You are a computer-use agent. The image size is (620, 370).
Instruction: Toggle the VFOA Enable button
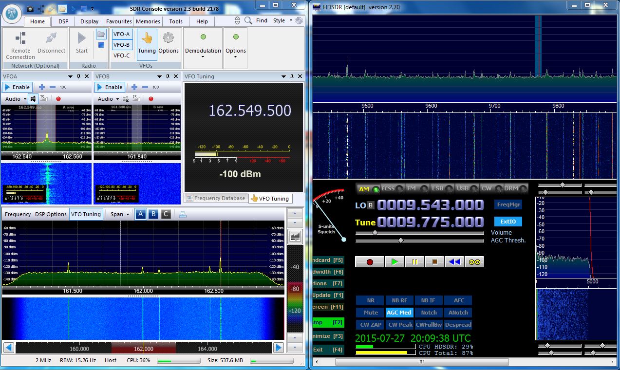pos(17,87)
